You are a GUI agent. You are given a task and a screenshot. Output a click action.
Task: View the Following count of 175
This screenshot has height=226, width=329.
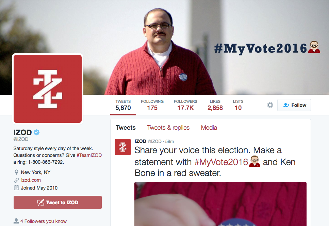[x=152, y=105]
